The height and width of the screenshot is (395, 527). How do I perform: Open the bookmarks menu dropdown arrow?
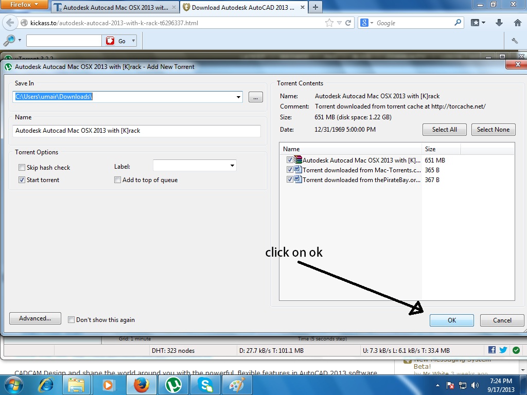pos(483,23)
